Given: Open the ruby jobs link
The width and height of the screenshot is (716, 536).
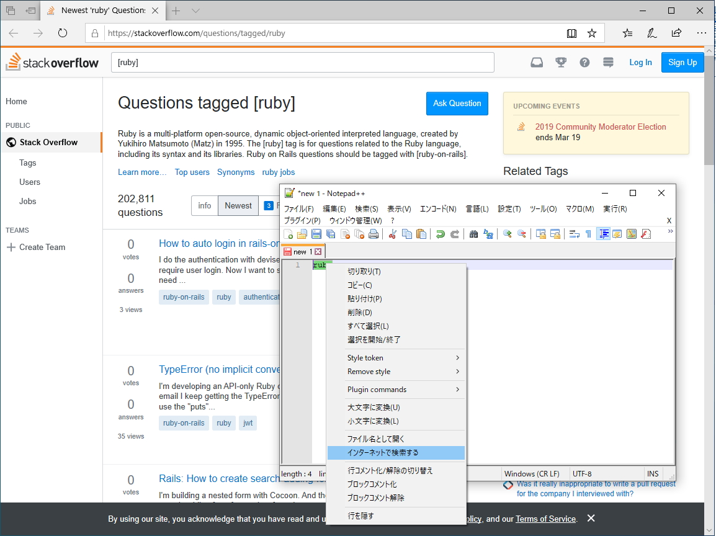Looking at the screenshot, I should [278, 172].
